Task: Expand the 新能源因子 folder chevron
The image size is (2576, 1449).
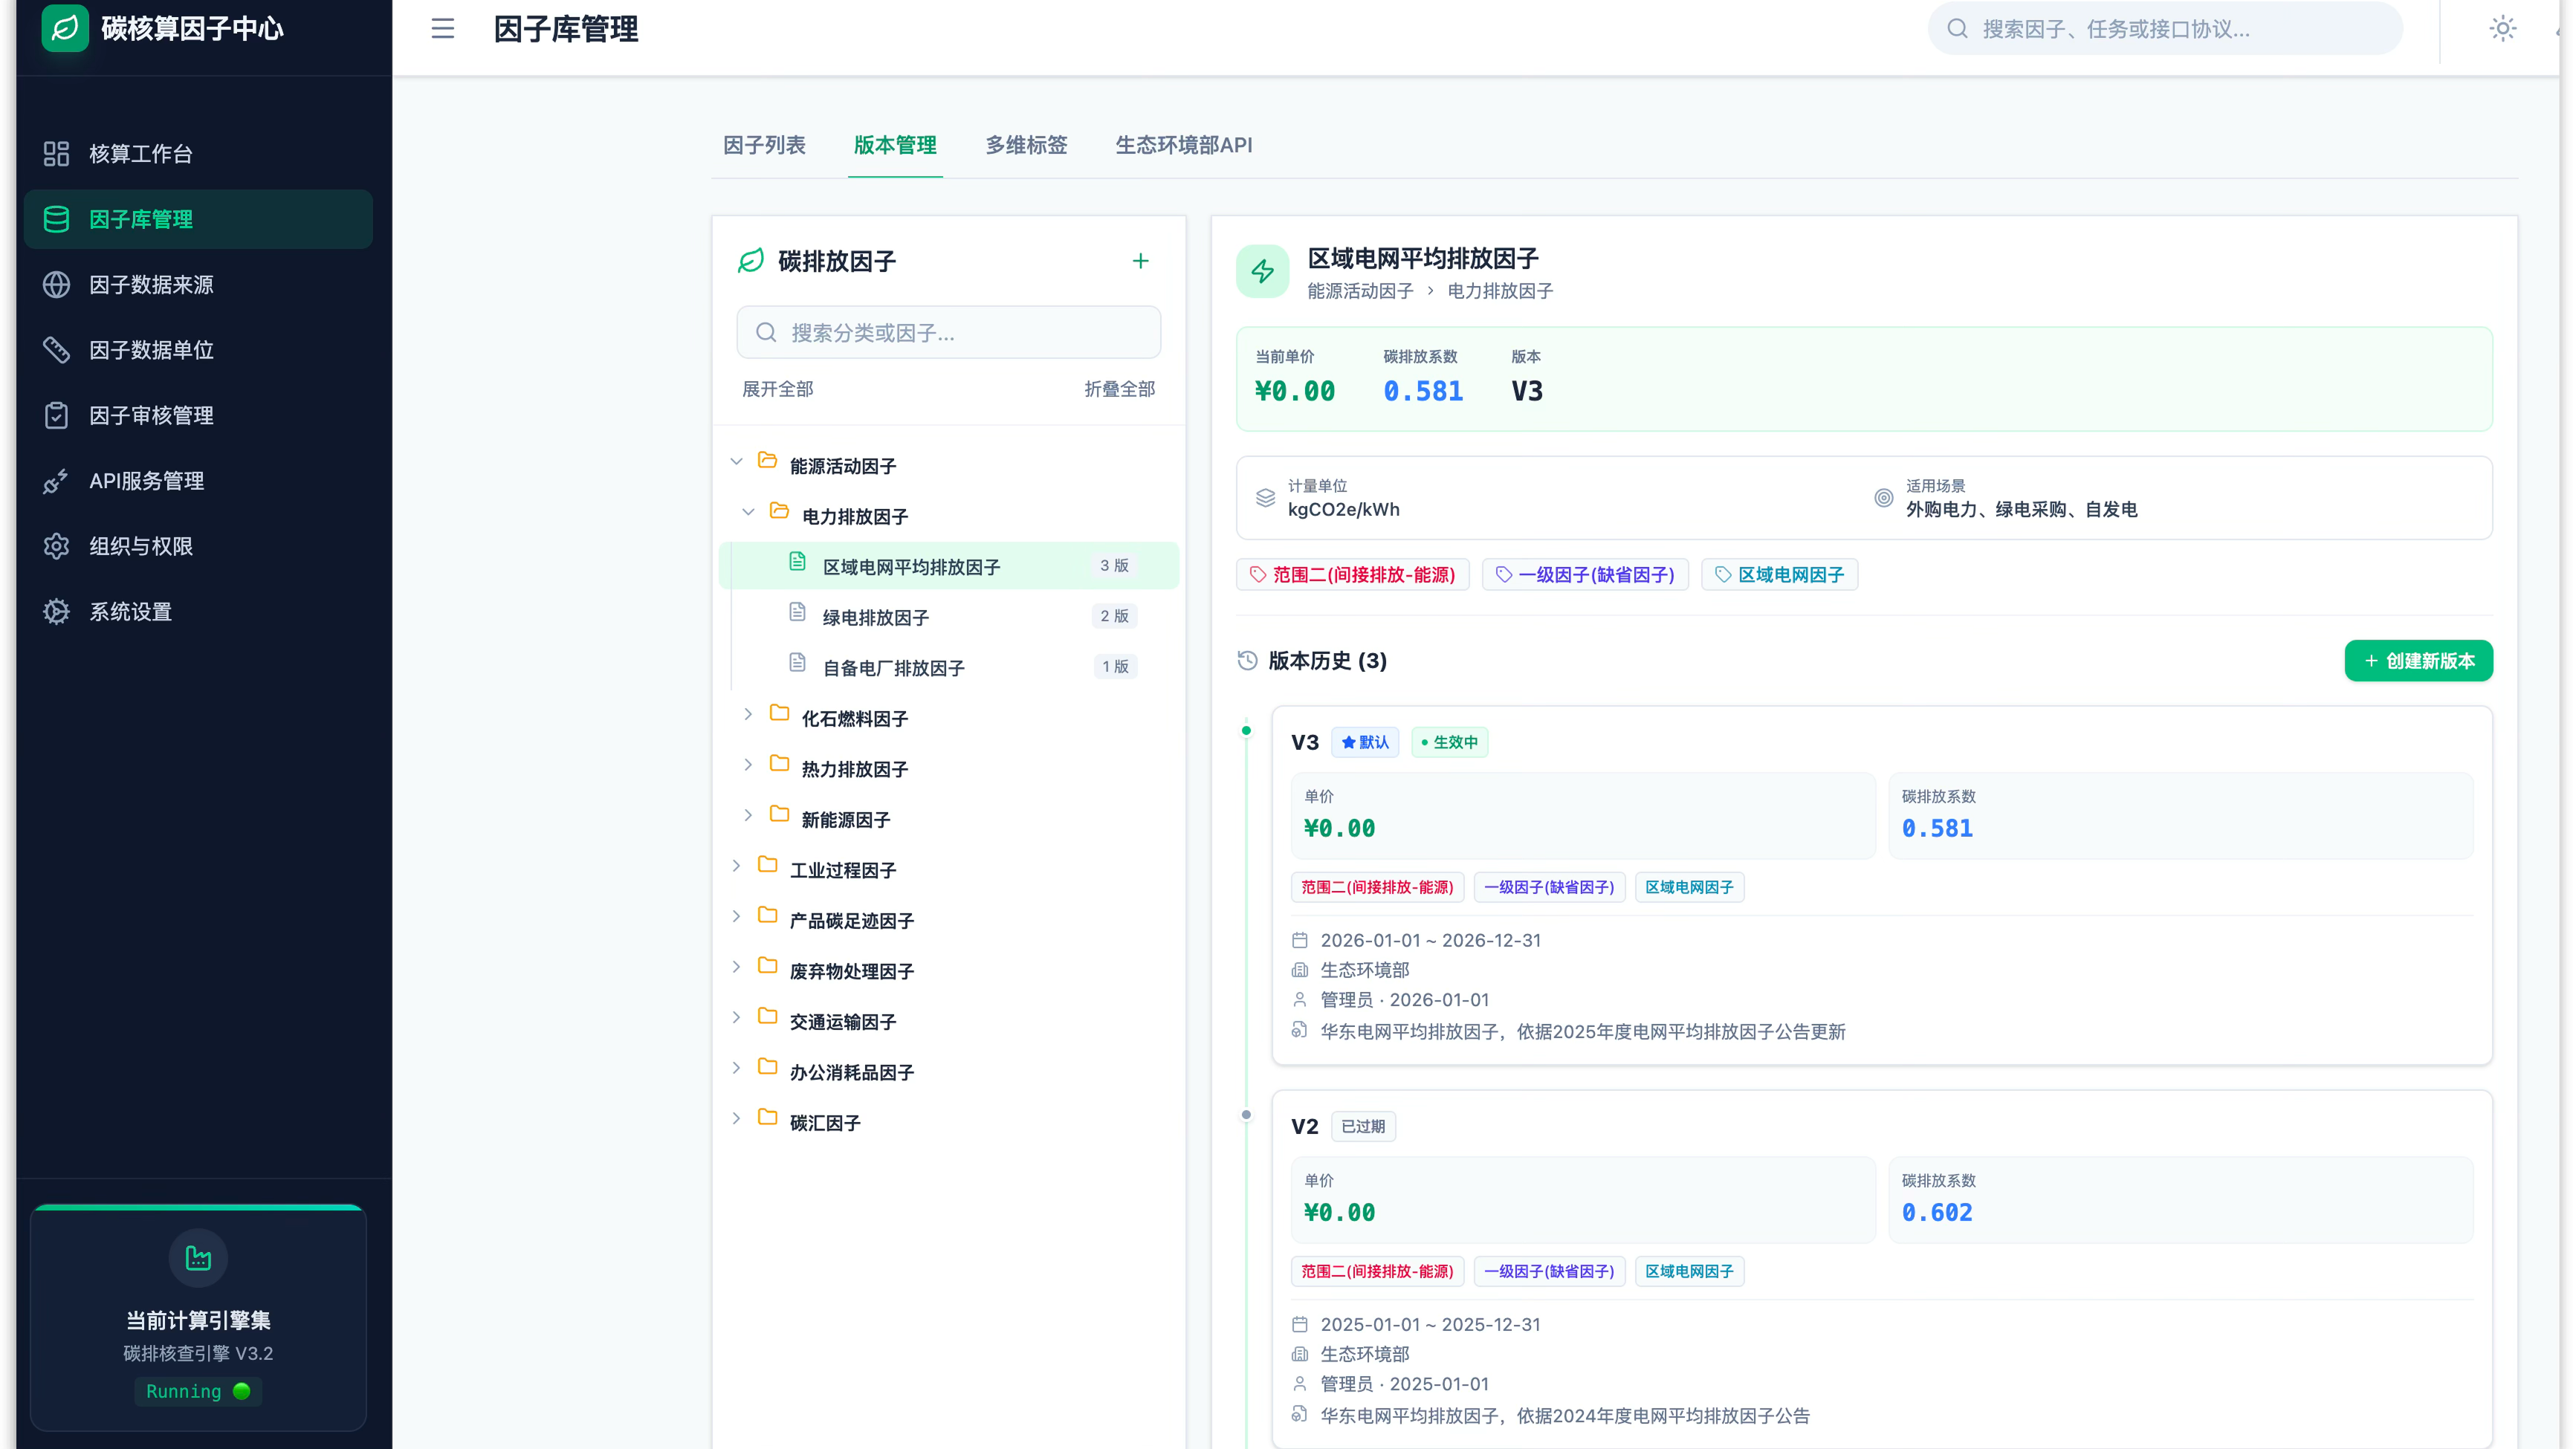Action: [x=748, y=815]
